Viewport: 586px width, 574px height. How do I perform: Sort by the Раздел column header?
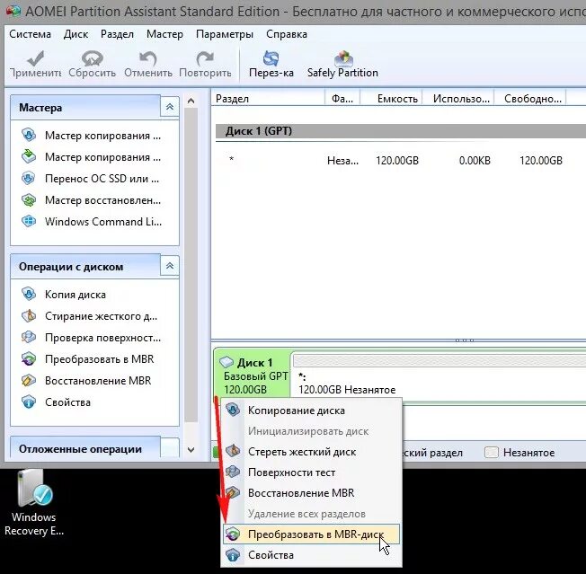click(268, 99)
